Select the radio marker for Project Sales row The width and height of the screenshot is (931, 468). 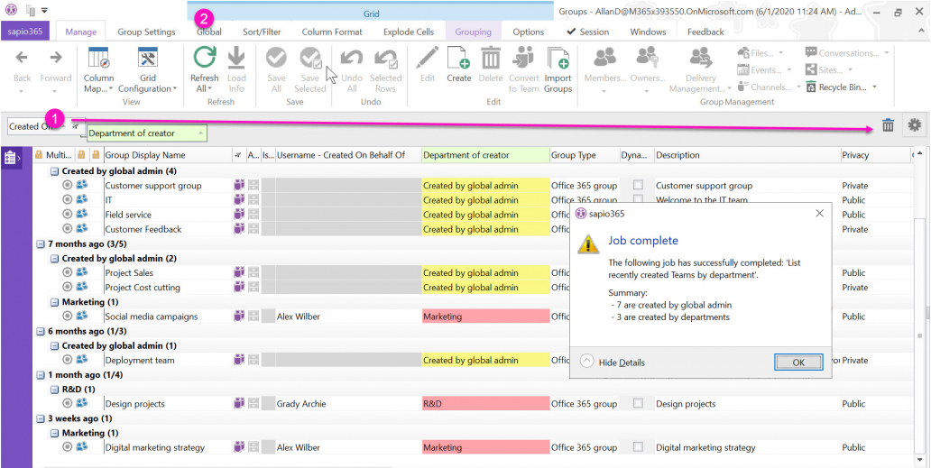(x=67, y=272)
